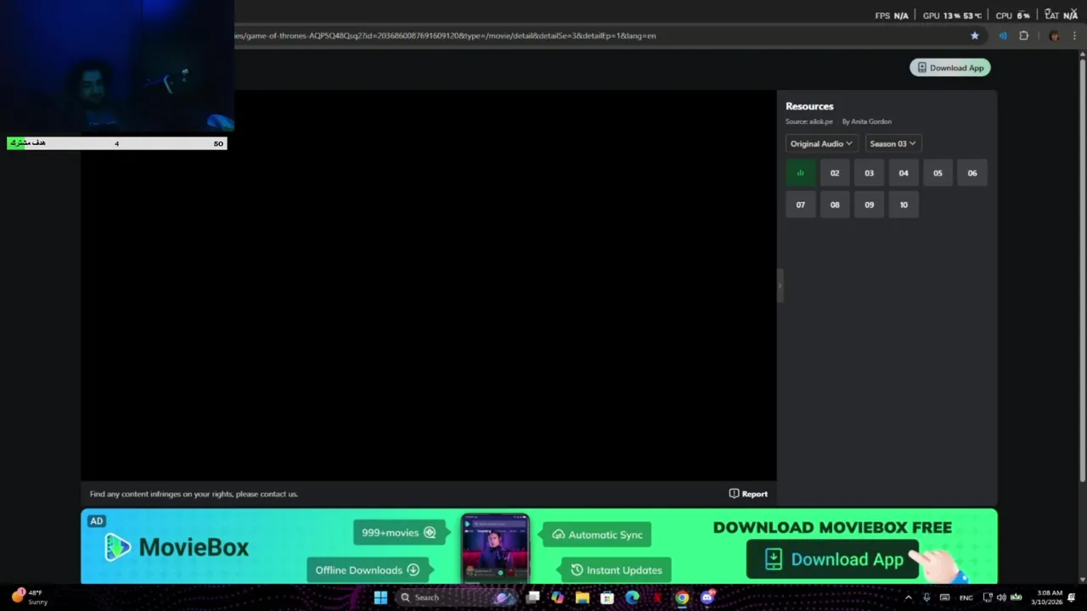
Task: Select the currently playing episode 01 tile
Action: (800, 173)
